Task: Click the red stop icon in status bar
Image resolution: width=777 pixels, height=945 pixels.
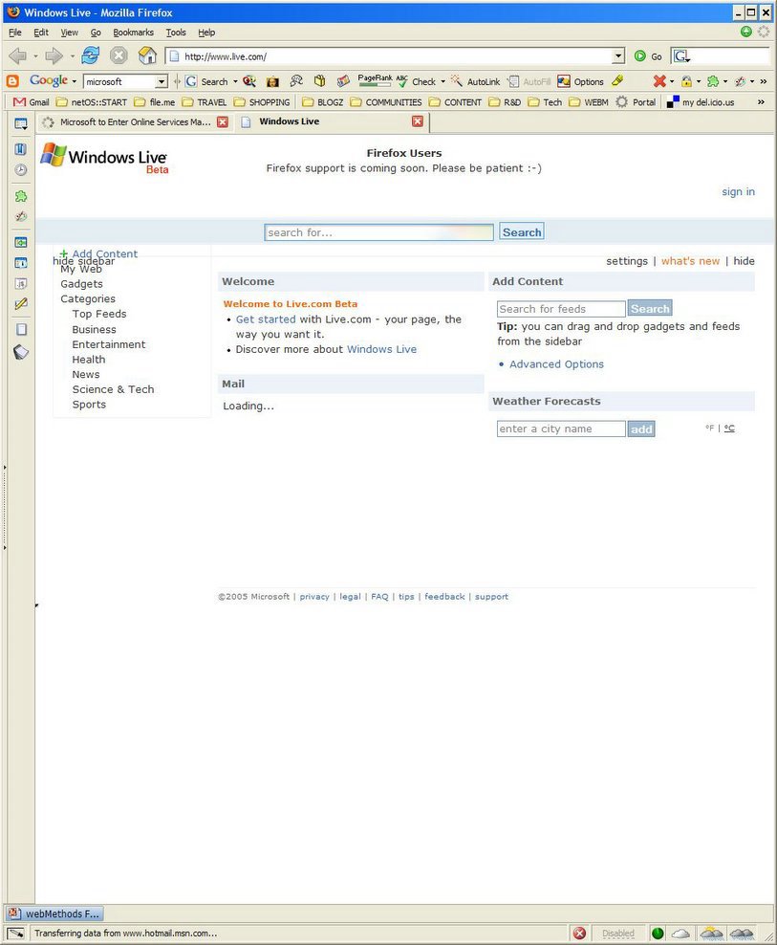Action: point(579,933)
